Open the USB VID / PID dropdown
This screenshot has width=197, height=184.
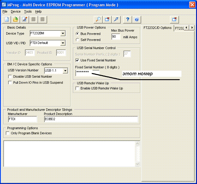click(63, 43)
